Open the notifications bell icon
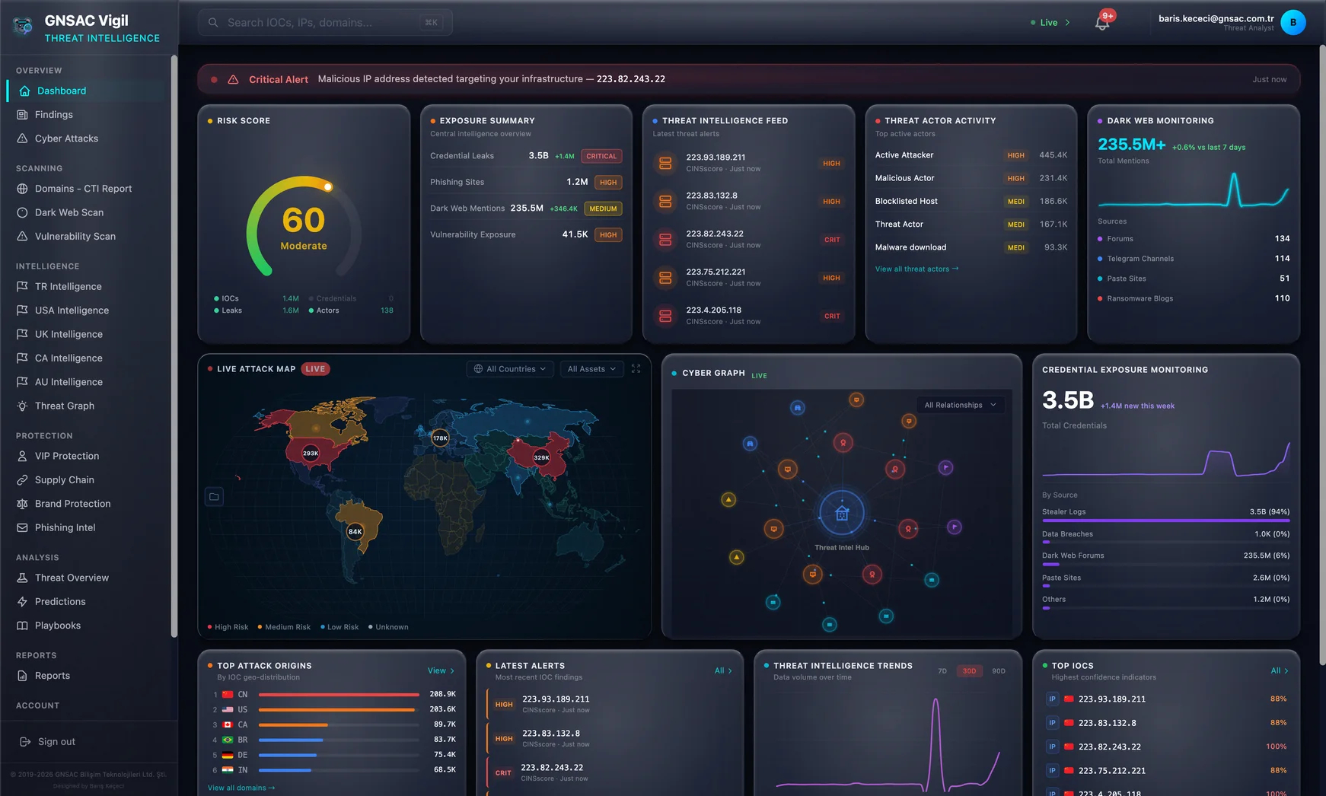This screenshot has width=1326, height=796. pos(1102,23)
